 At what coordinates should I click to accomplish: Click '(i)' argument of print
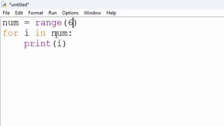(x=59, y=44)
